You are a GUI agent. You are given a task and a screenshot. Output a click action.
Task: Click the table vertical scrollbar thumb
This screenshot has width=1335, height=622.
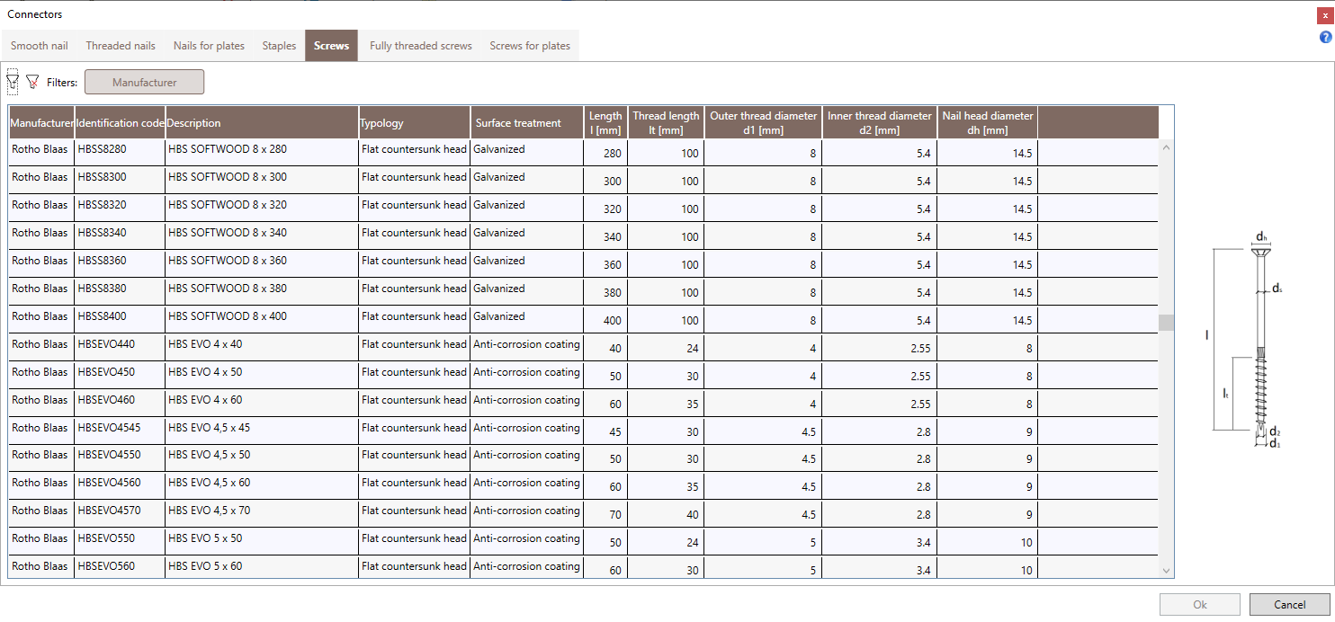point(1167,323)
